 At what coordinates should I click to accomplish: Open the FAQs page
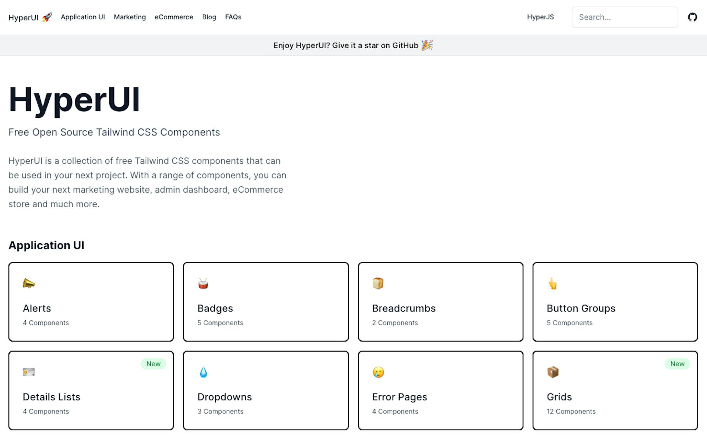(x=233, y=17)
